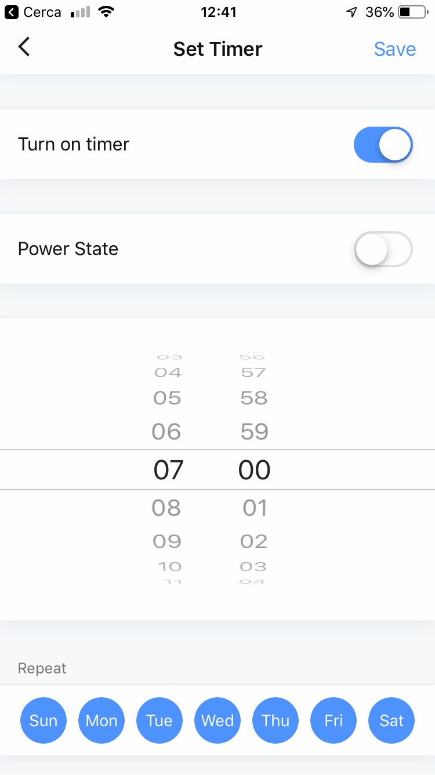Viewport: 435px width, 775px height.
Task: Tap the battery icon in status bar
Action: tap(413, 12)
